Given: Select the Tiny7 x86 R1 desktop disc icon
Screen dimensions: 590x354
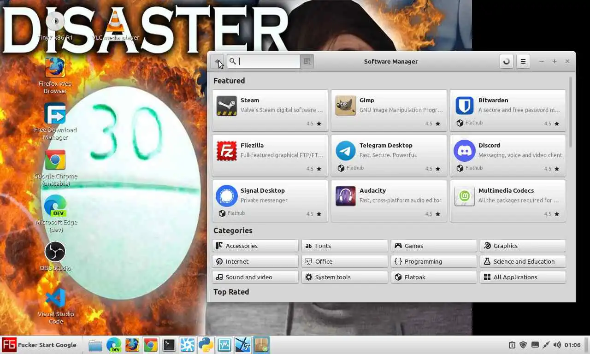Looking at the screenshot, I should pos(55,25).
